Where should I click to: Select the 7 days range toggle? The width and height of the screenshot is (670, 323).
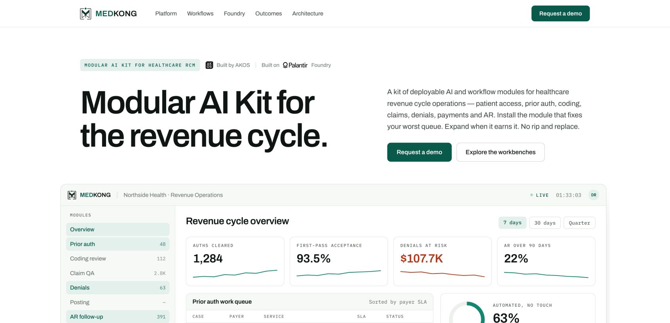click(512, 223)
